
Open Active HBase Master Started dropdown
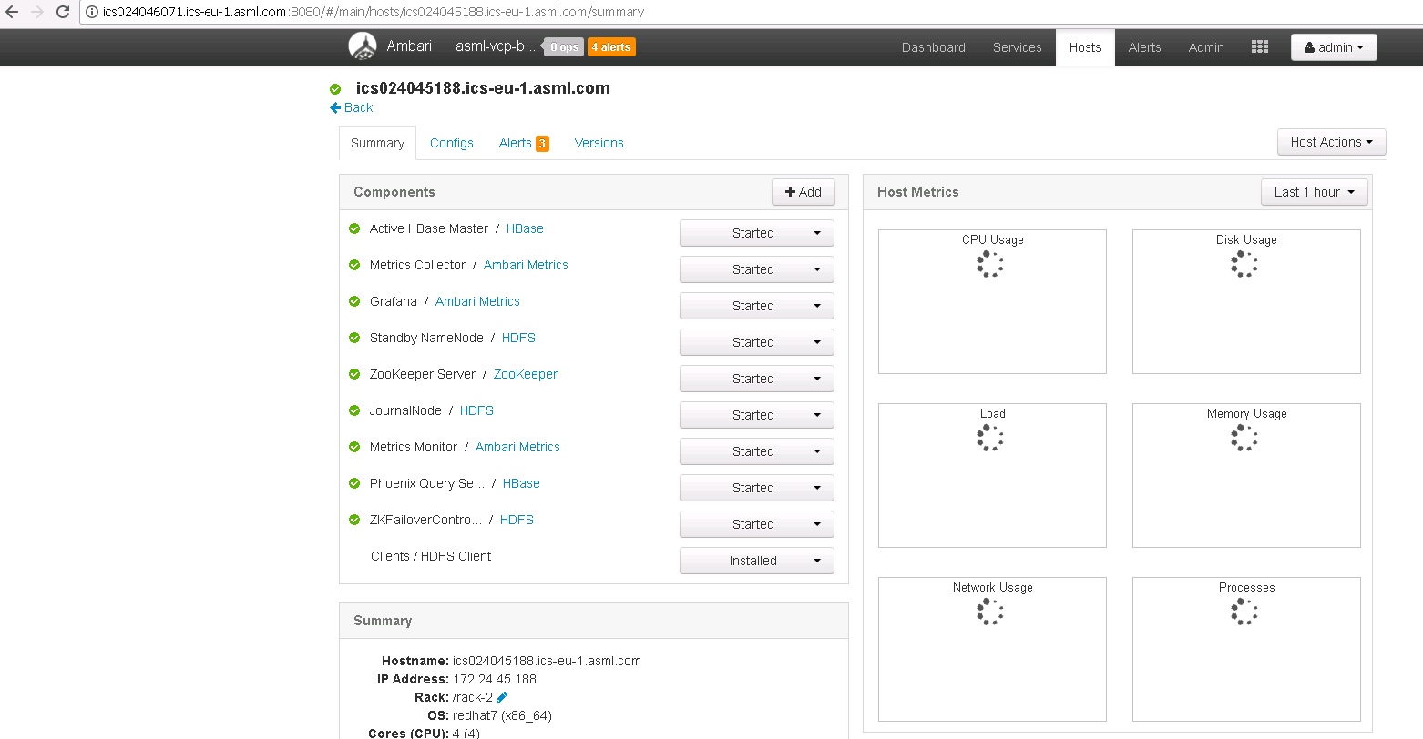[756, 233]
